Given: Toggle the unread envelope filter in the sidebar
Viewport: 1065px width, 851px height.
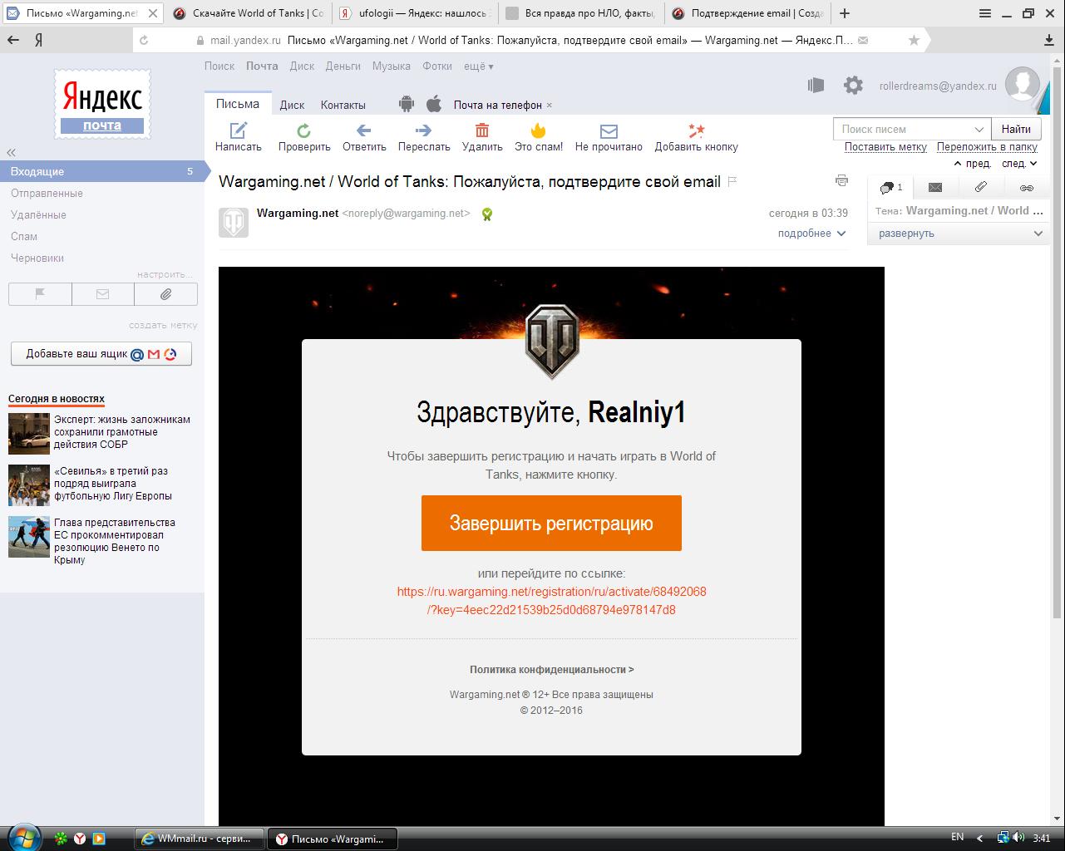Looking at the screenshot, I should pos(103,294).
